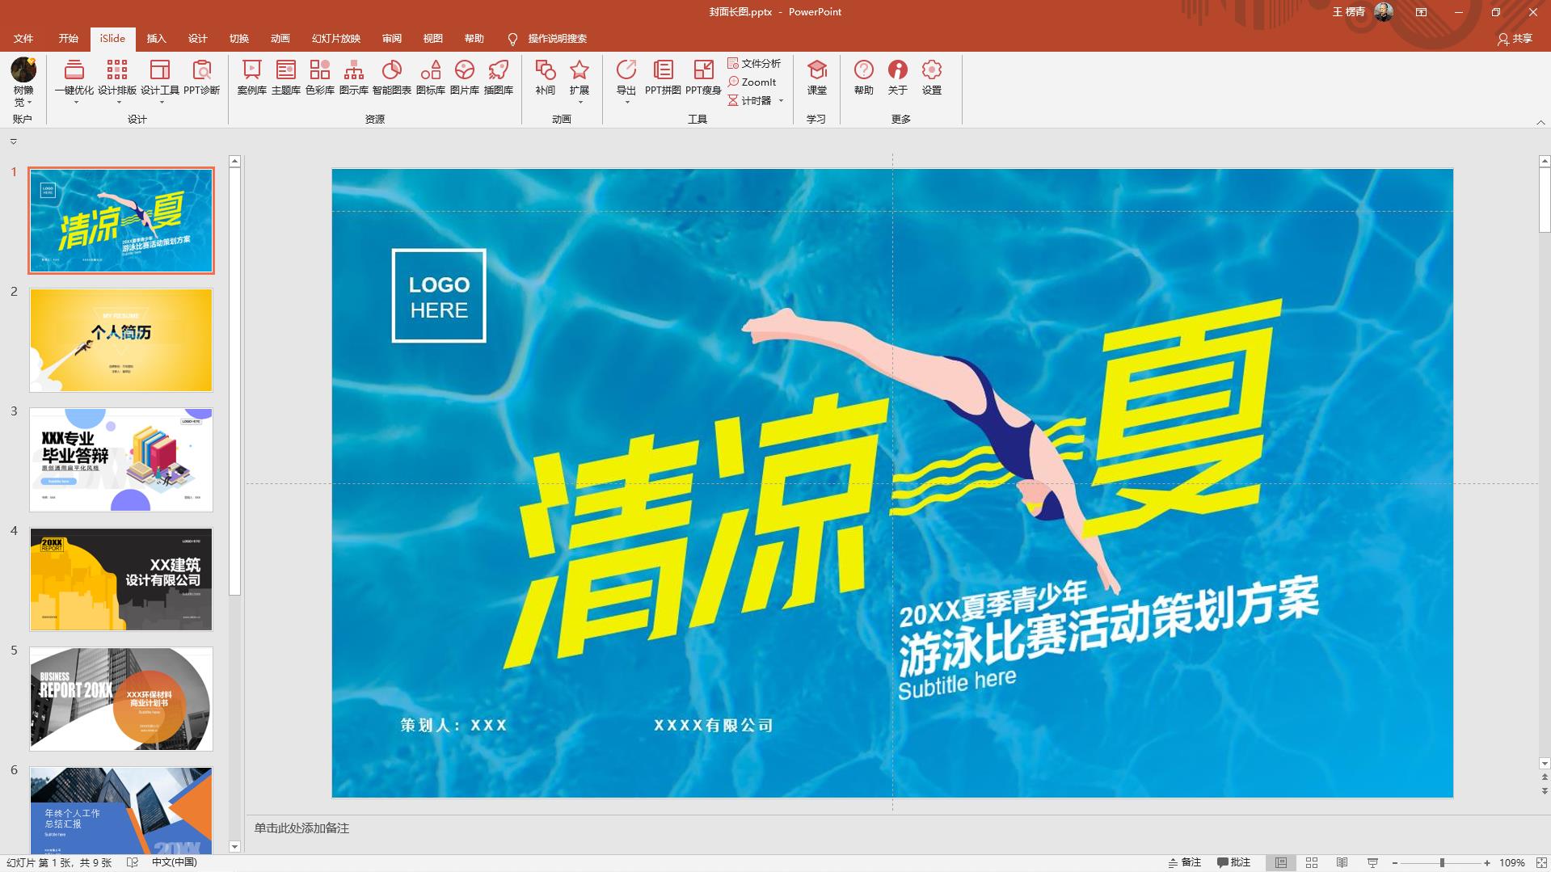
Task: Click the notes area 单击此处添加备注
Action: (x=301, y=828)
